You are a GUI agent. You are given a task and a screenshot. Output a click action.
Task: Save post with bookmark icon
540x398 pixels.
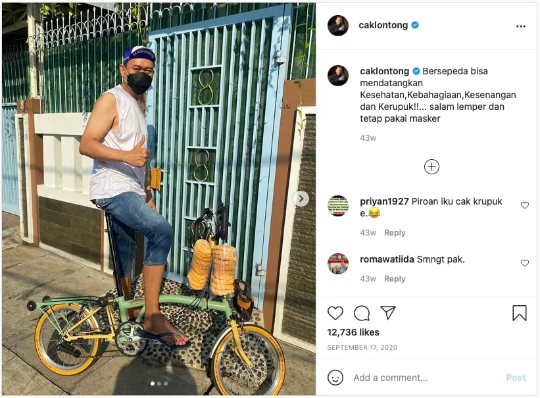tap(520, 313)
